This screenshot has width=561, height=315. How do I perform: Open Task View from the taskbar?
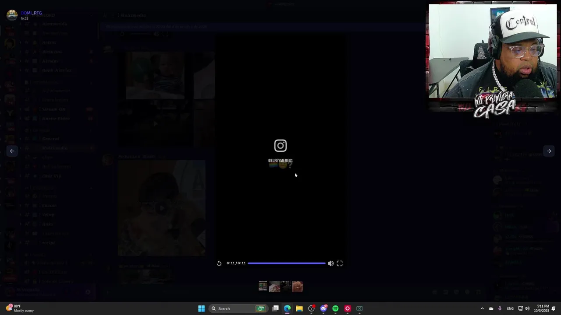click(x=275, y=308)
